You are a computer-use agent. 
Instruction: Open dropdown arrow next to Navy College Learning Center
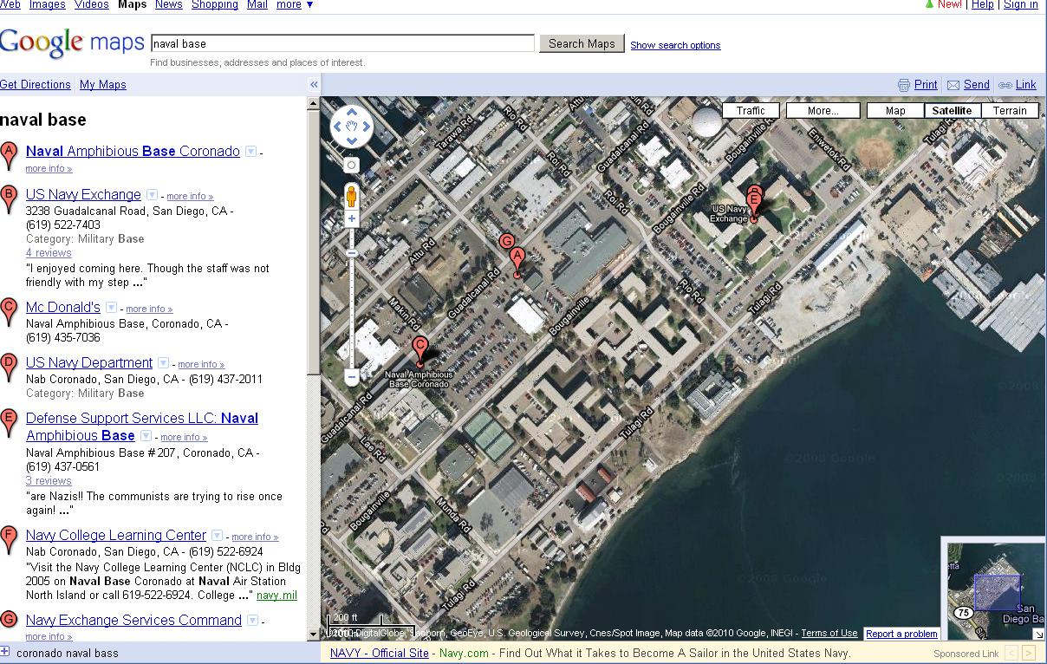[217, 536]
